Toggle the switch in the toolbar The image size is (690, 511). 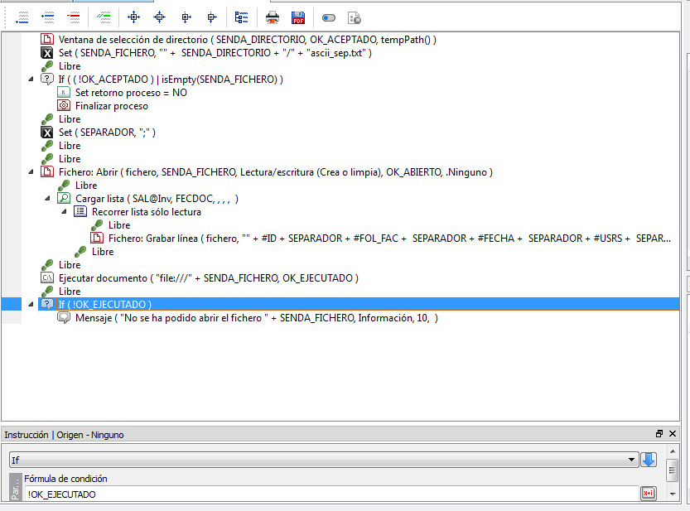coord(329,17)
